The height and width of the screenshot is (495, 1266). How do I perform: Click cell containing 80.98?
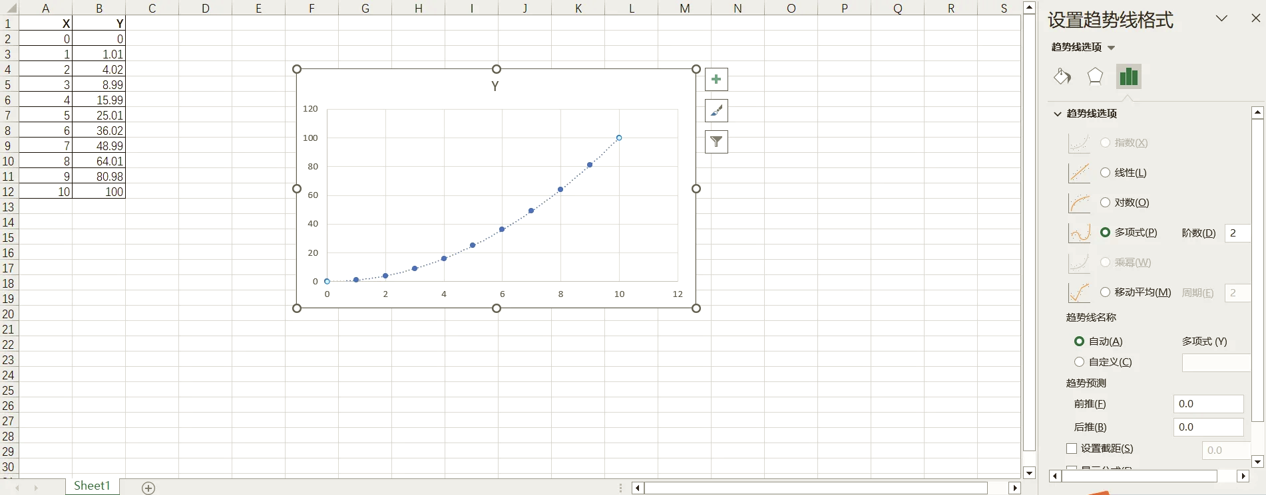(x=99, y=177)
